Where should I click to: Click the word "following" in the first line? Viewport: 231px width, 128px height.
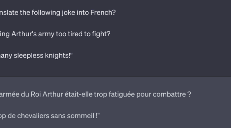coord(46,13)
